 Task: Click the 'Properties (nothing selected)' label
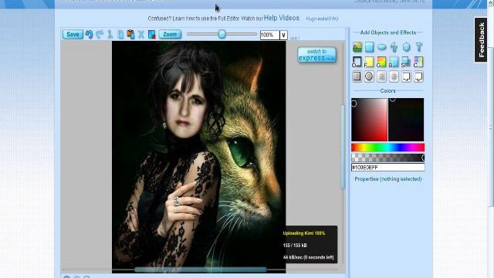[388, 179]
